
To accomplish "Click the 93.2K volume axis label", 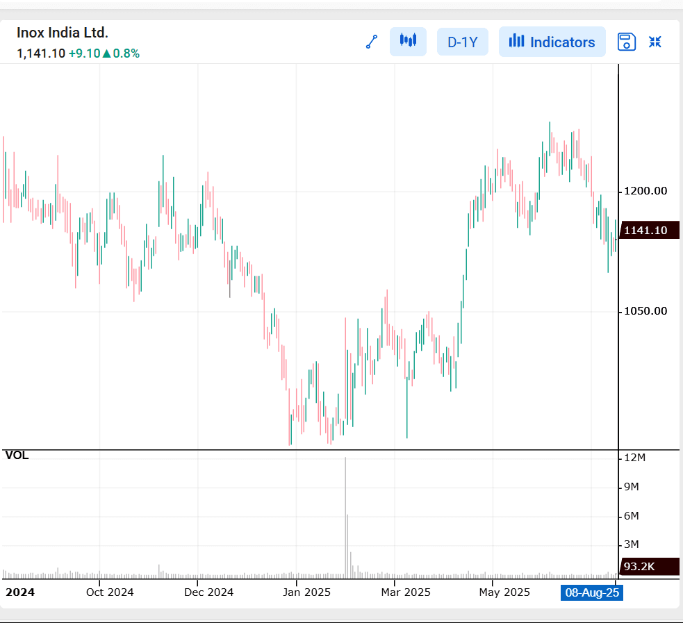I will coord(649,567).
